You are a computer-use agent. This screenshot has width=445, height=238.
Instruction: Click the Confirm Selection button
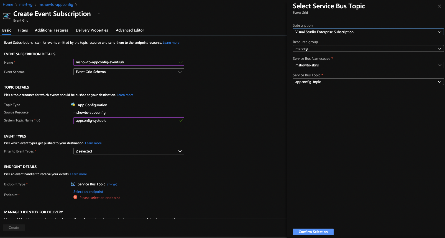point(313,232)
